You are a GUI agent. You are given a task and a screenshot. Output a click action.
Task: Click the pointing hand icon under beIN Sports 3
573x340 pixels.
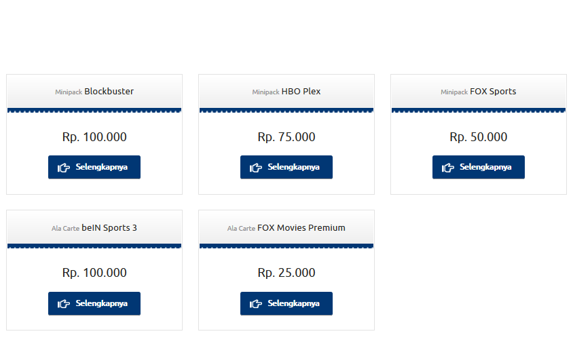pos(64,304)
